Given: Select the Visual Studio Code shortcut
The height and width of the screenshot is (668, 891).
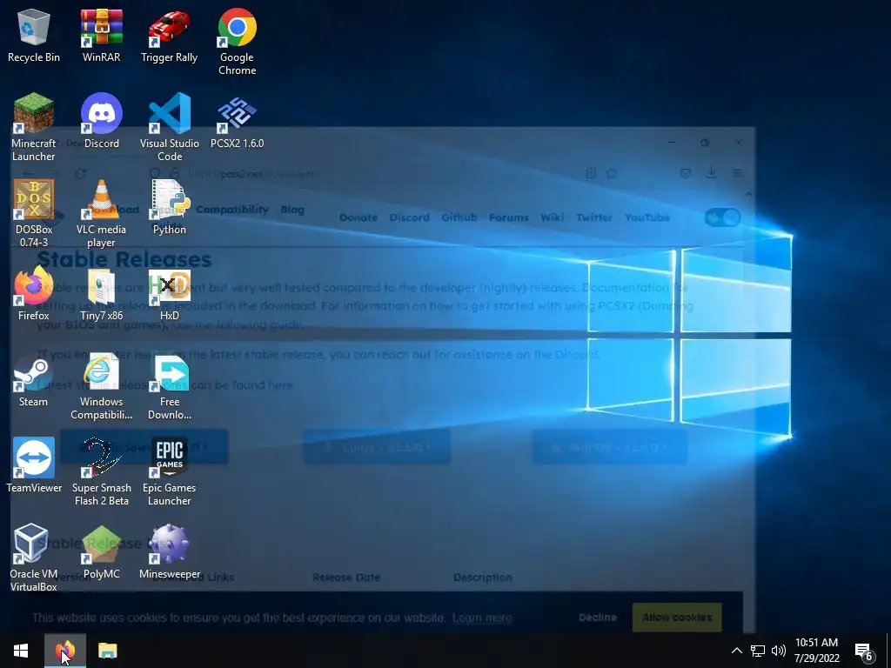Looking at the screenshot, I should click(170, 128).
